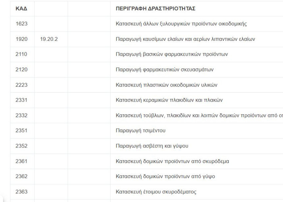Click Κατασκευή πλαστικών οικοδομικών υλικών text
283x202 pixels.
[166, 85]
